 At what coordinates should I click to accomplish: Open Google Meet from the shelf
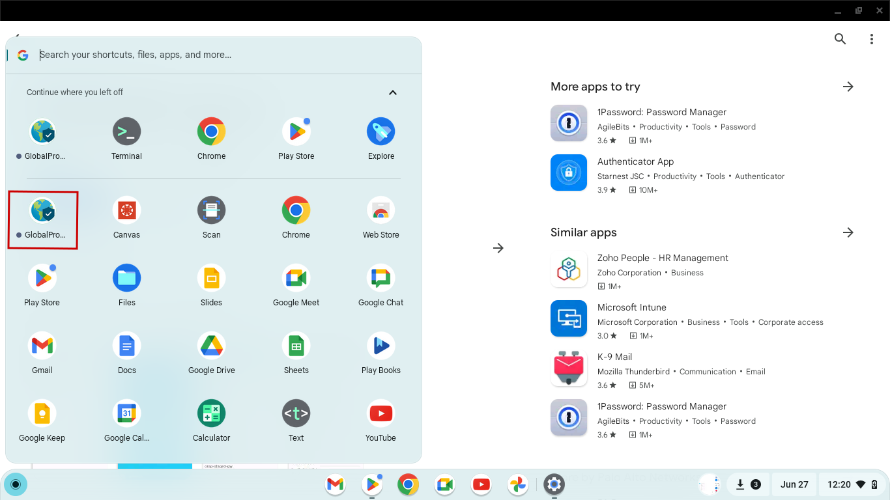point(445,484)
